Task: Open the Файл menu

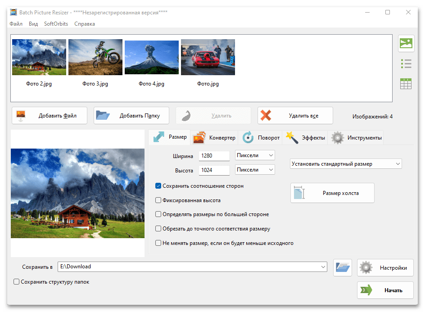Action: coord(16,24)
